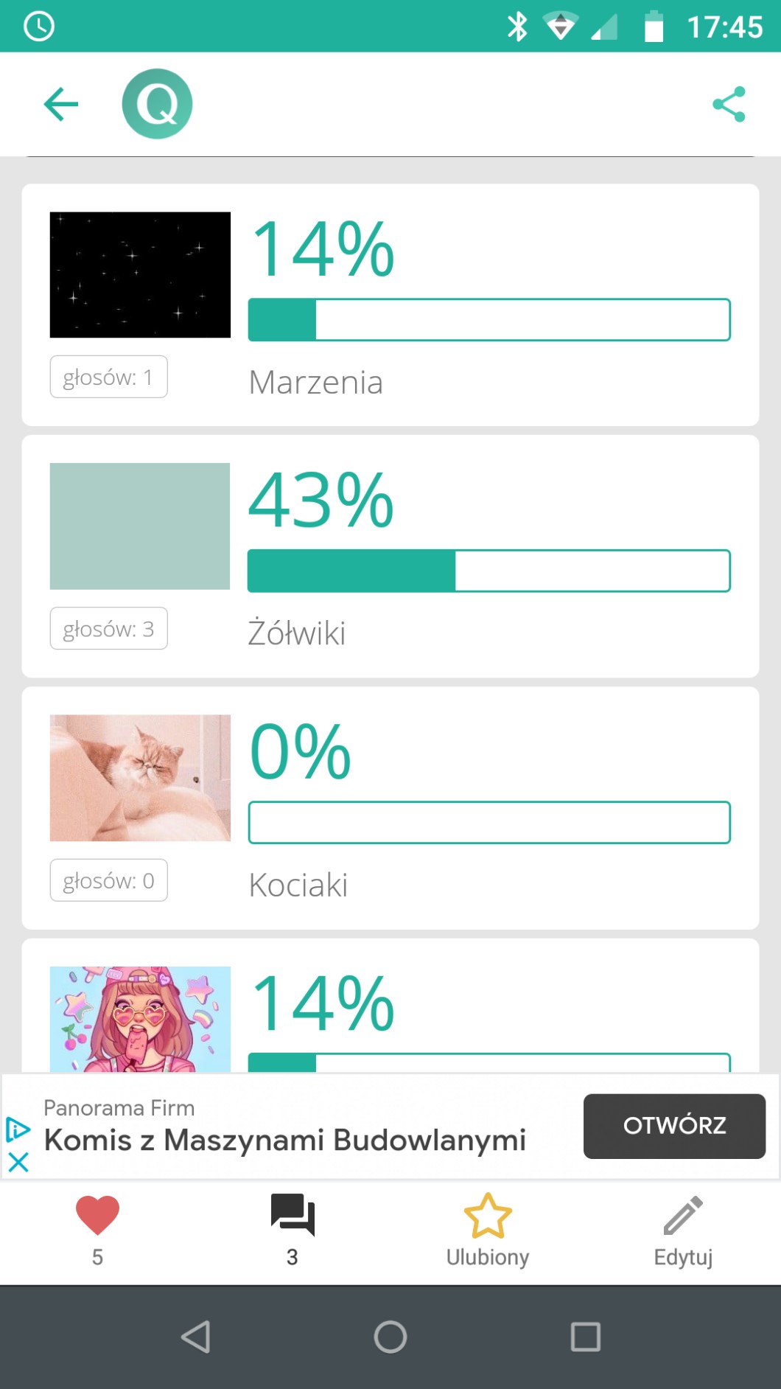The height and width of the screenshot is (1389, 781).
Task: Tap the Kociaki cat picture
Action: 140,778
